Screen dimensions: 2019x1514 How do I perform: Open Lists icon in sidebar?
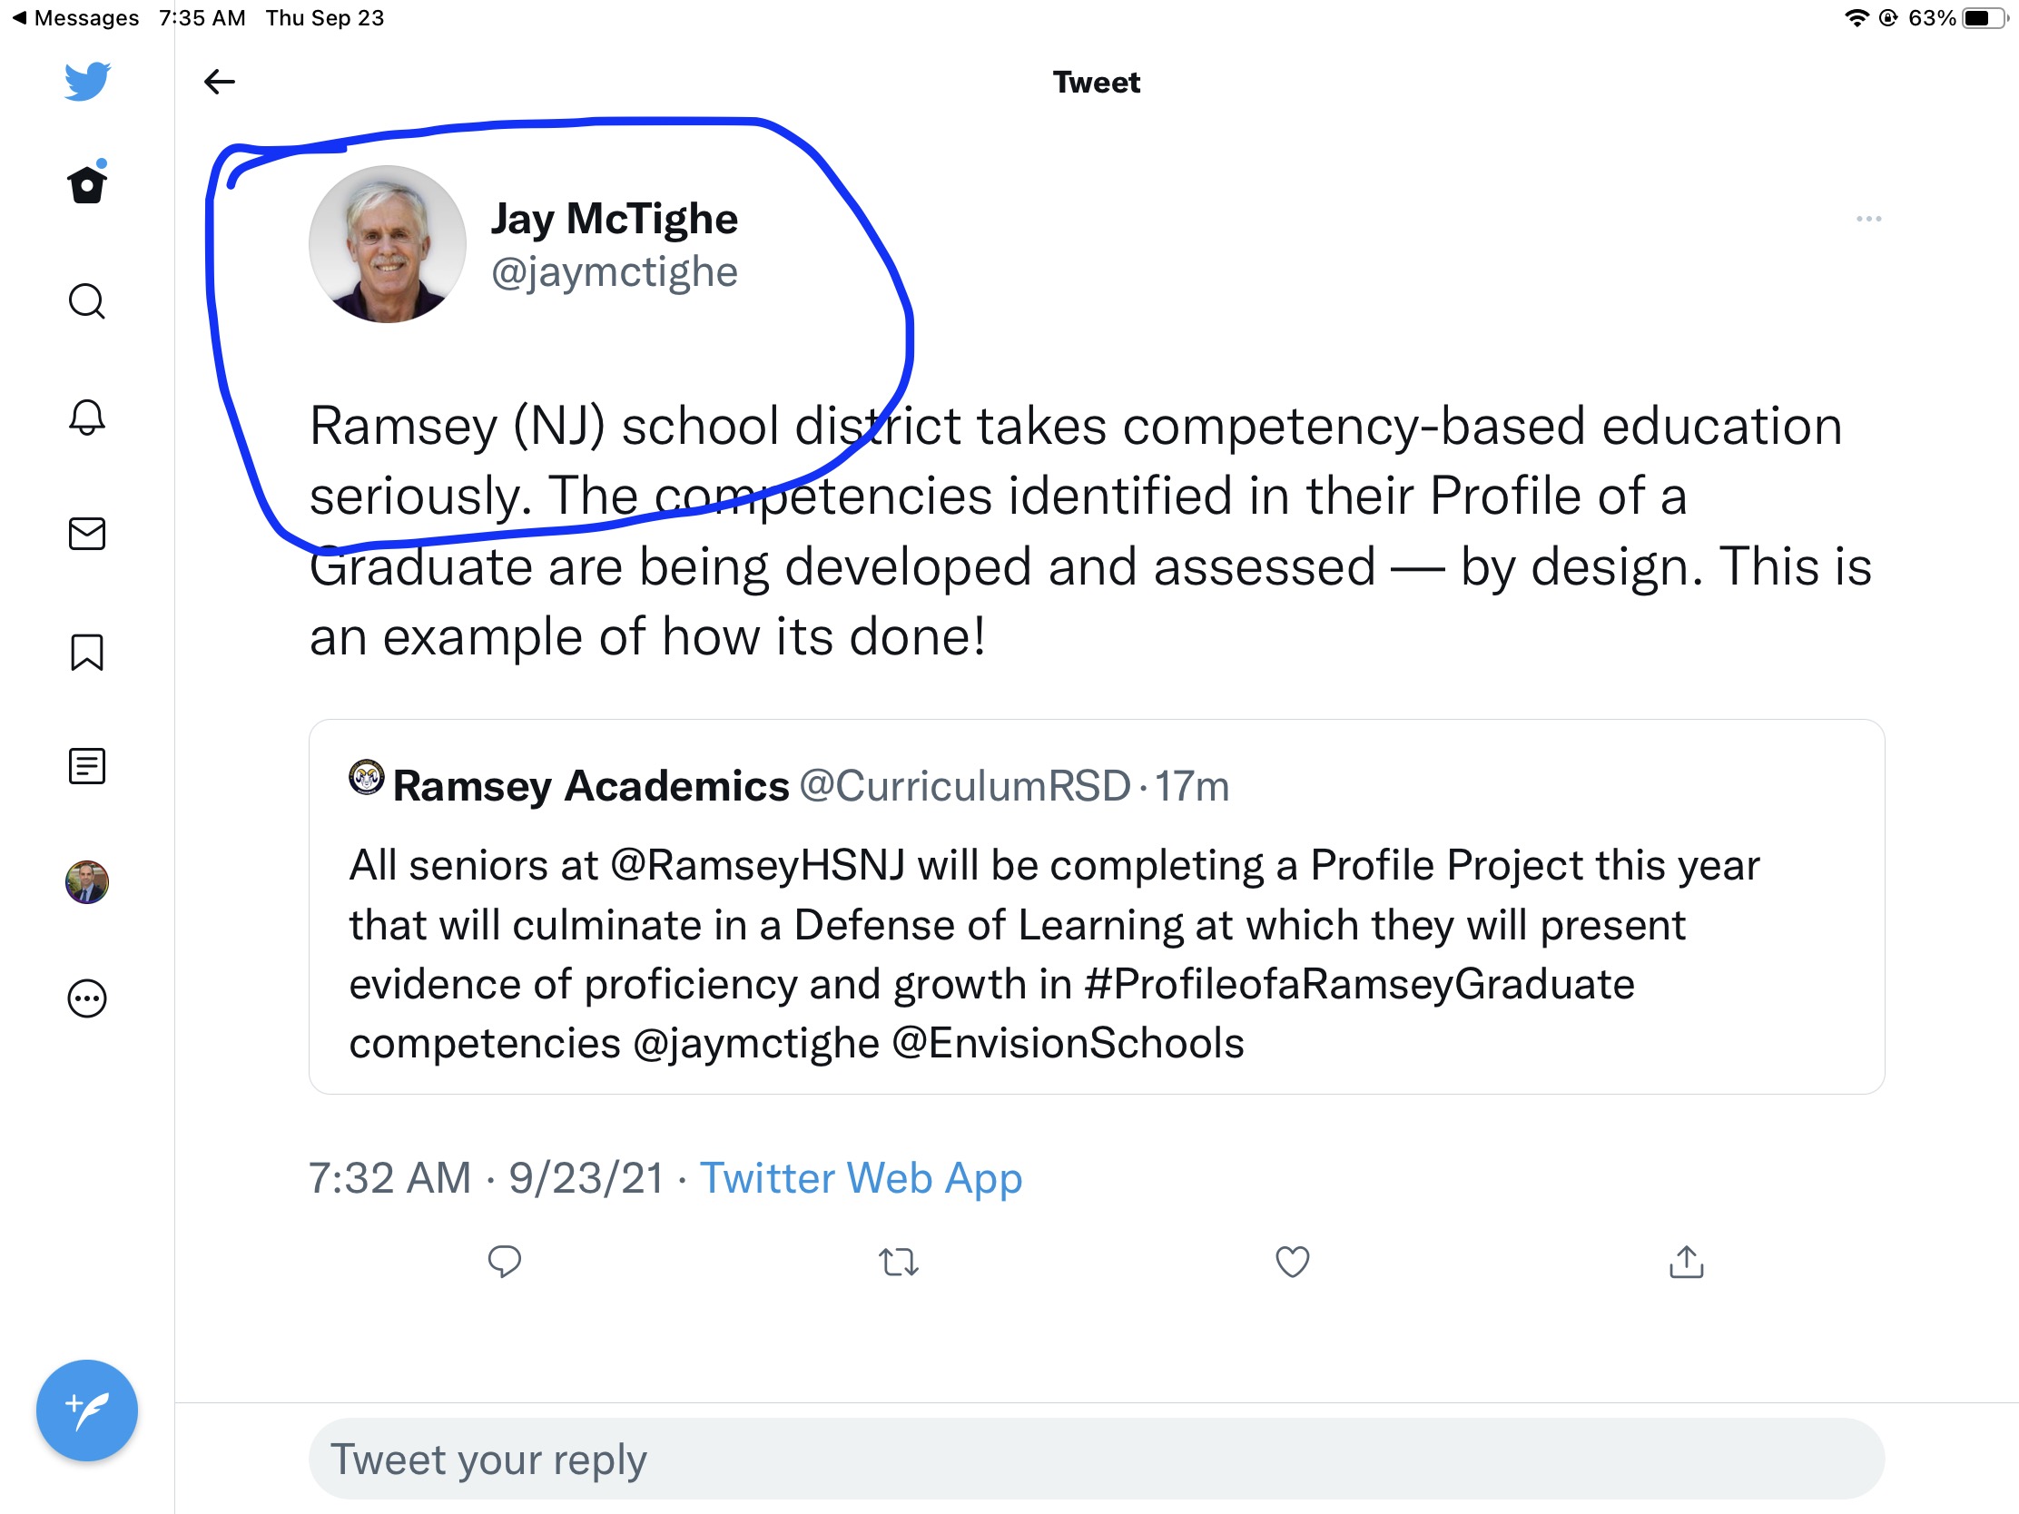(x=88, y=767)
